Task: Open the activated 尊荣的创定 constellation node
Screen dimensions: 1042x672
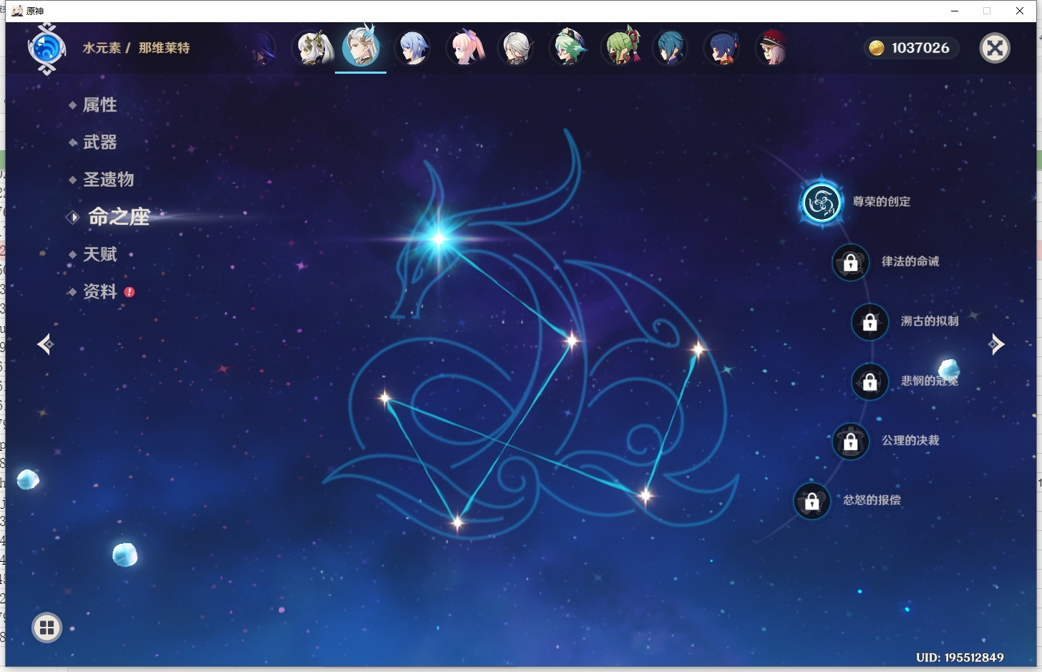Action: click(x=822, y=203)
